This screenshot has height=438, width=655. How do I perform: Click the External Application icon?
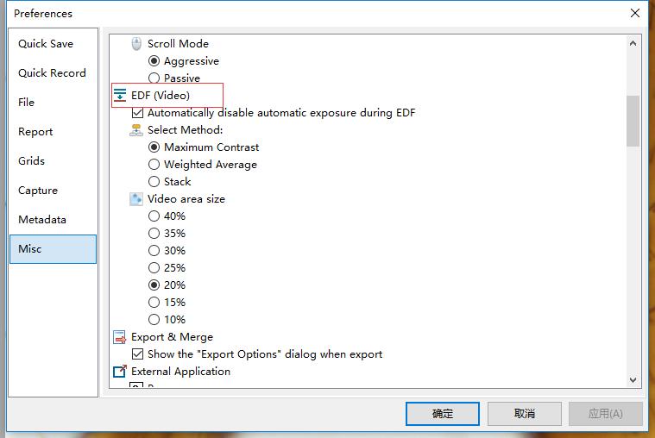[120, 372]
